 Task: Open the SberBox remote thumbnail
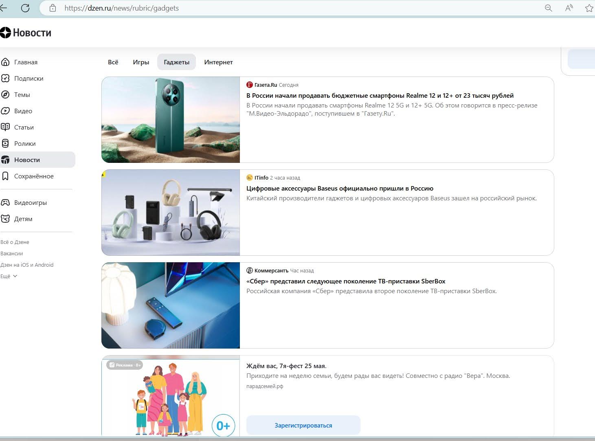(x=171, y=305)
